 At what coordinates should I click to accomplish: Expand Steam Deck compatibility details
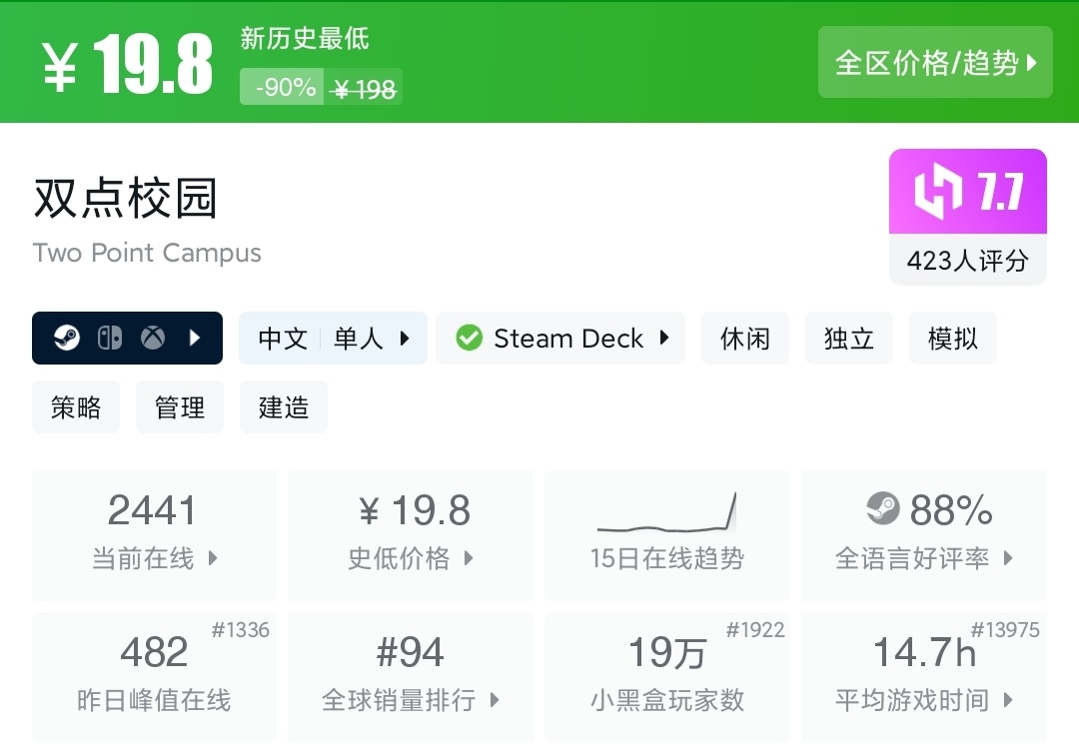(559, 338)
